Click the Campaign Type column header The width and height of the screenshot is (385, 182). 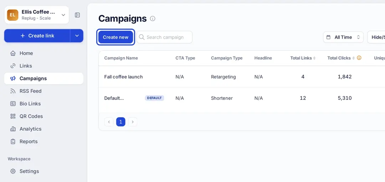227,58
